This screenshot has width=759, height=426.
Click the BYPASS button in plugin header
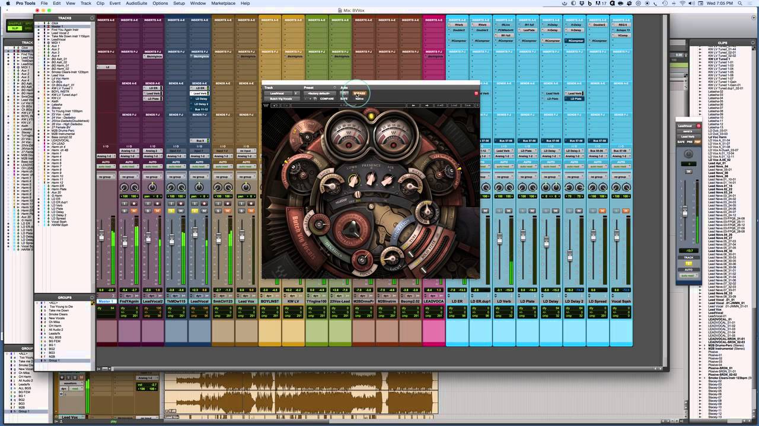pyautogui.click(x=360, y=93)
